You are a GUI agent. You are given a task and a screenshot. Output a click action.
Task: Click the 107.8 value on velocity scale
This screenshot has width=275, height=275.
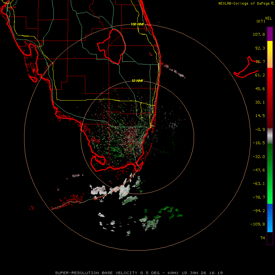[x=259, y=34]
